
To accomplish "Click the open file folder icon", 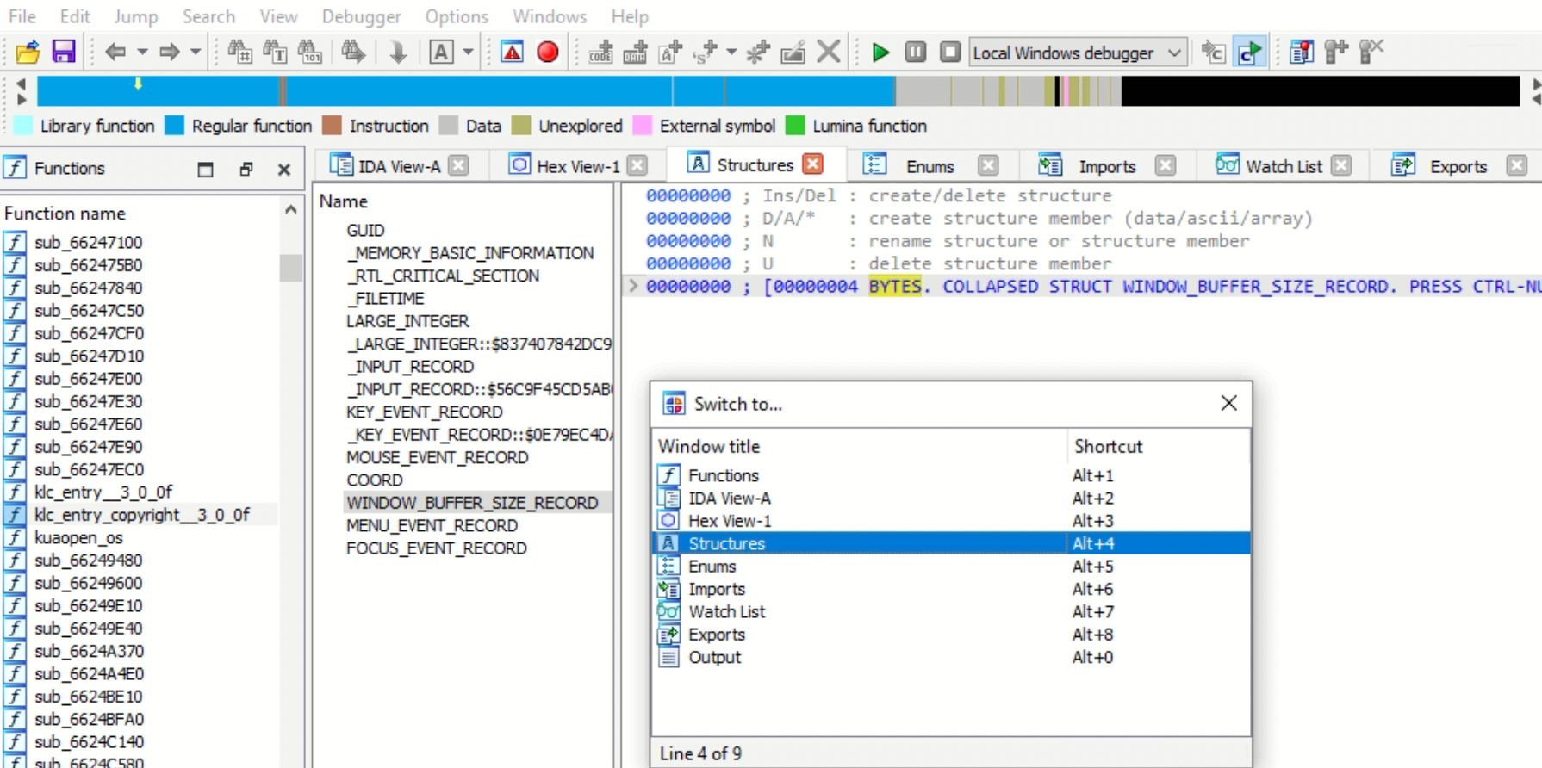I will (28, 53).
